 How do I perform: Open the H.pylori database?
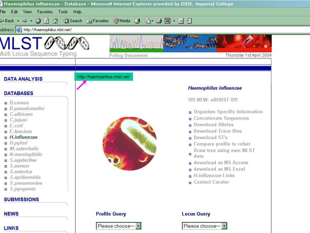click(x=18, y=143)
